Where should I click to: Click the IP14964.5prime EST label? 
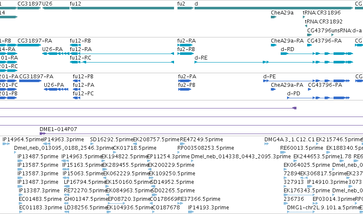tap(23, 140)
